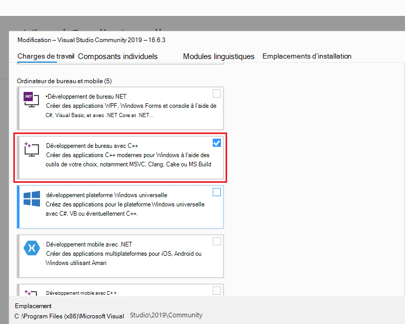This screenshot has width=405, height=324.
Task: Click the Xamarin icon for mobile .NET
Action: coord(31,248)
